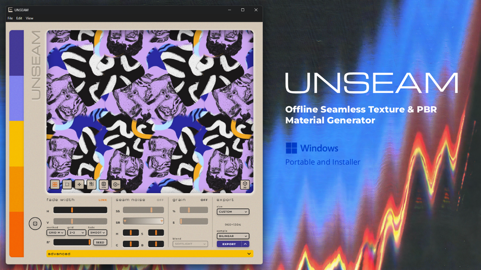Click the 960×1304 export dimensions text

coord(233,225)
